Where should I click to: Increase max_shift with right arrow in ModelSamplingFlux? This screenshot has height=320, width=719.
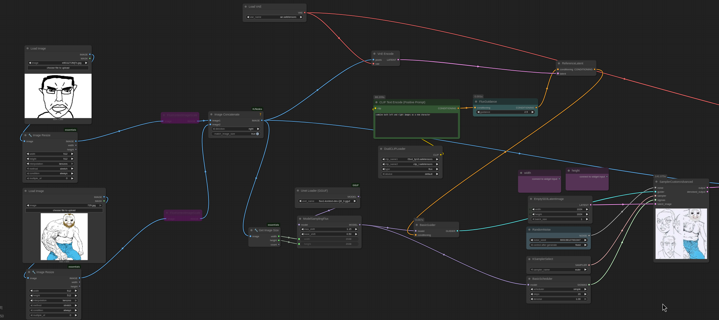click(x=356, y=229)
